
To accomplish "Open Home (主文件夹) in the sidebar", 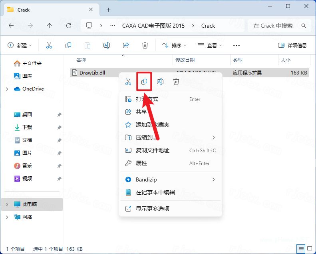I will pyautogui.click(x=28, y=63).
